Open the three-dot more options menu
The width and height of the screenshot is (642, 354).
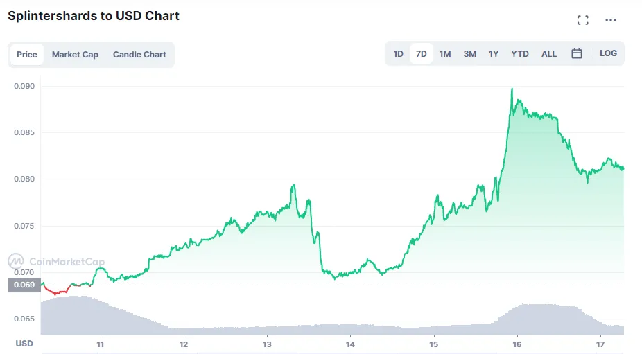[x=611, y=20]
